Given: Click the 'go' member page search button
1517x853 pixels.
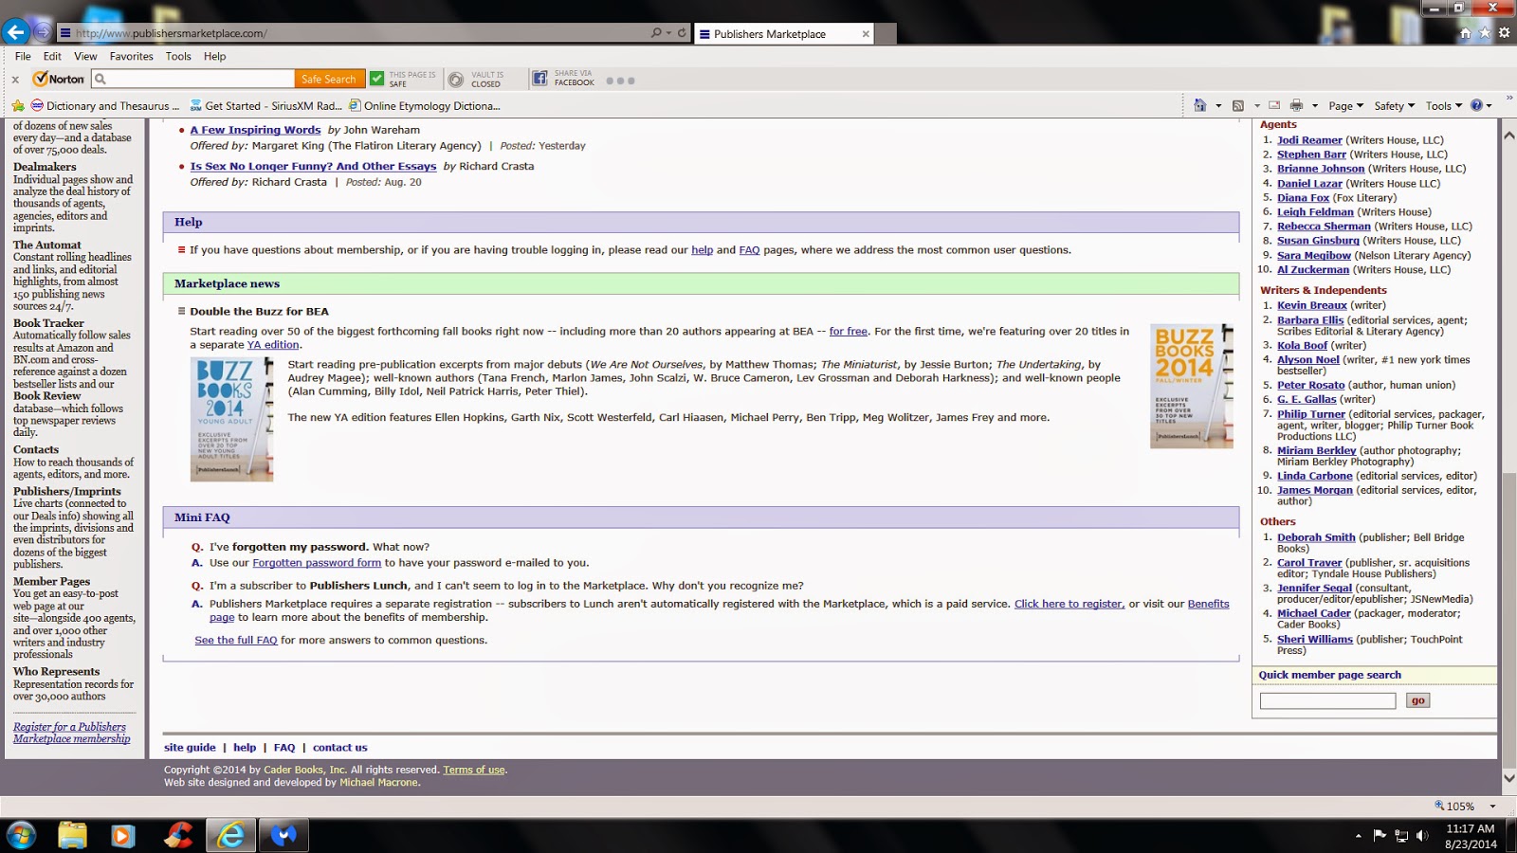Looking at the screenshot, I should coord(1417,700).
